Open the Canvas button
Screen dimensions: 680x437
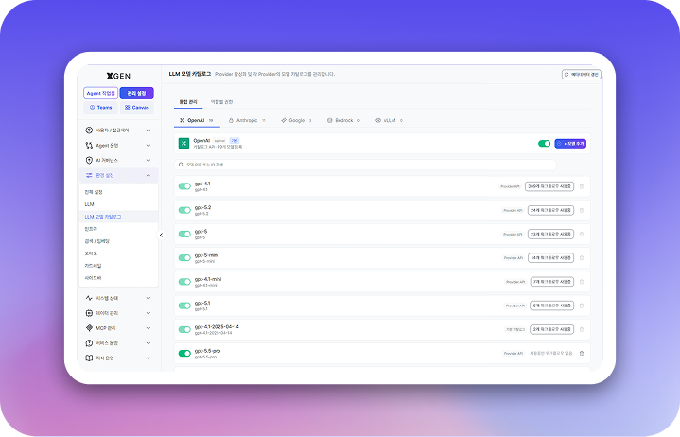[x=136, y=108]
